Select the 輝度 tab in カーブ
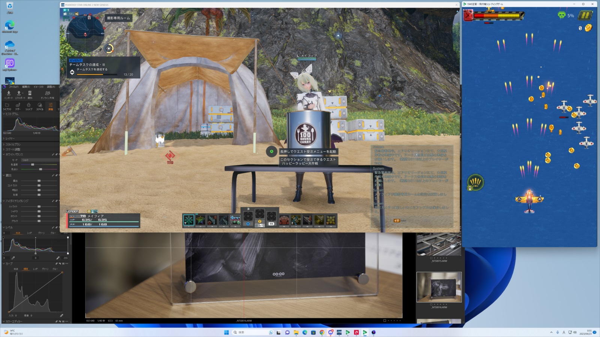 pyautogui.click(x=26, y=269)
